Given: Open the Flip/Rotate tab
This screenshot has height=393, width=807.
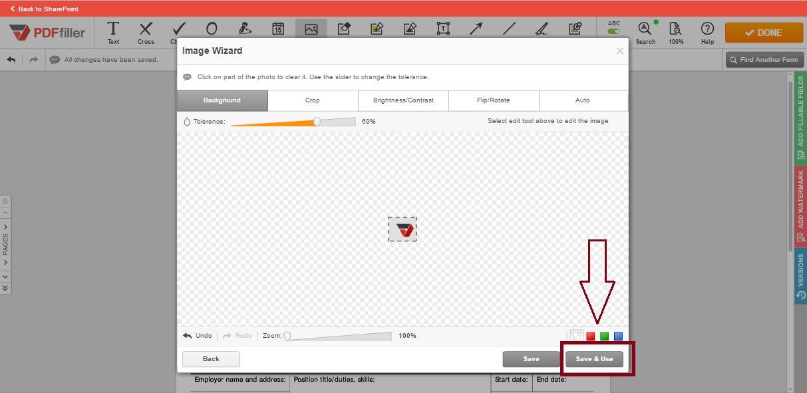Looking at the screenshot, I should tap(494, 100).
